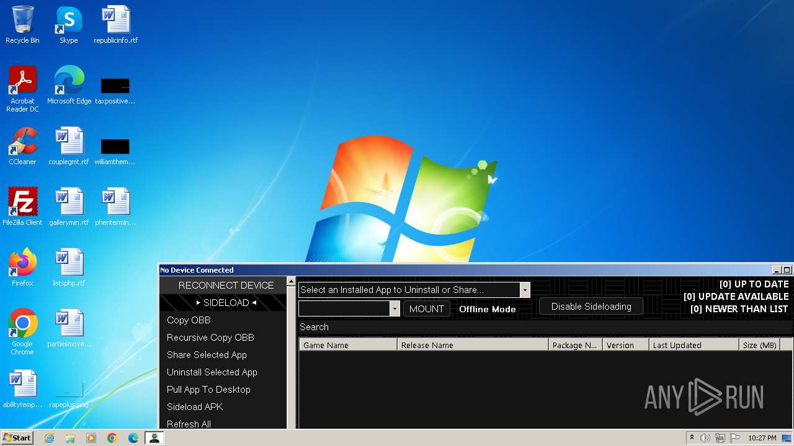Open Acrobat Reader DC shortcut

pyautogui.click(x=22, y=89)
